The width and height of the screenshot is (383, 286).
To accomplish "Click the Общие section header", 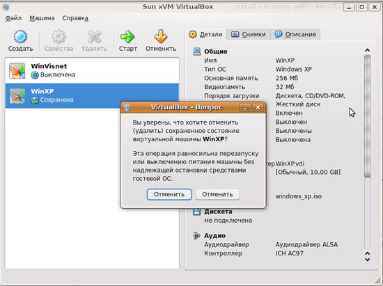I will pos(216,51).
